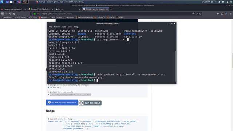Switch to the lbry.tv tab
This screenshot has height=131, width=233.
[x=68, y=9]
